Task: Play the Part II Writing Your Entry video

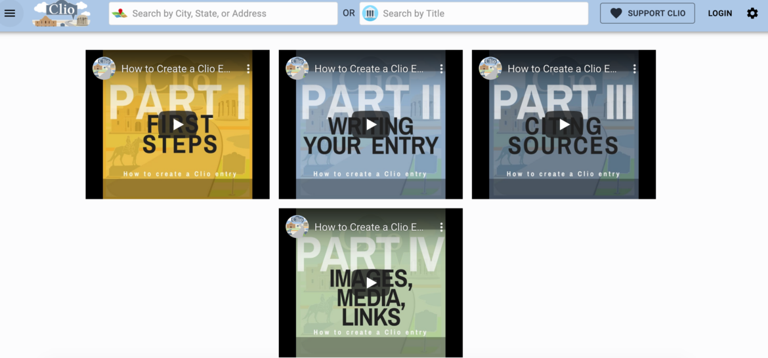Action: [x=371, y=125]
